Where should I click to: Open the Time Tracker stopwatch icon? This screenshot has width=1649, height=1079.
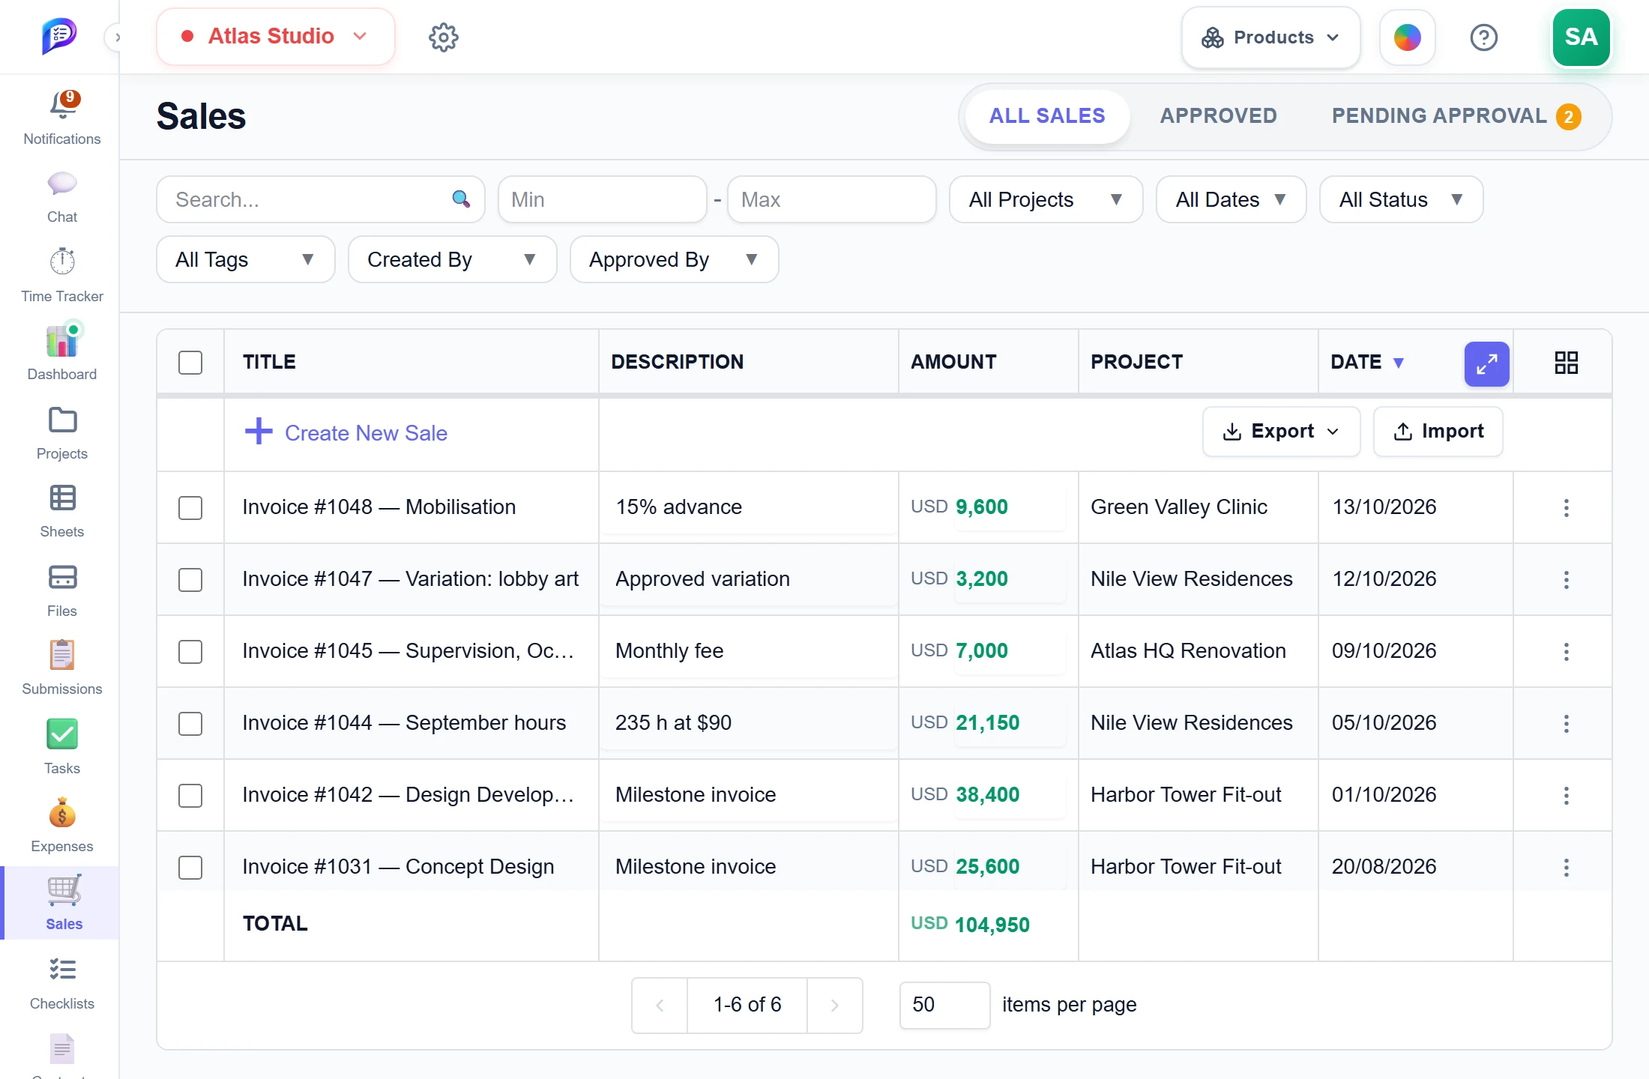(62, 262)
